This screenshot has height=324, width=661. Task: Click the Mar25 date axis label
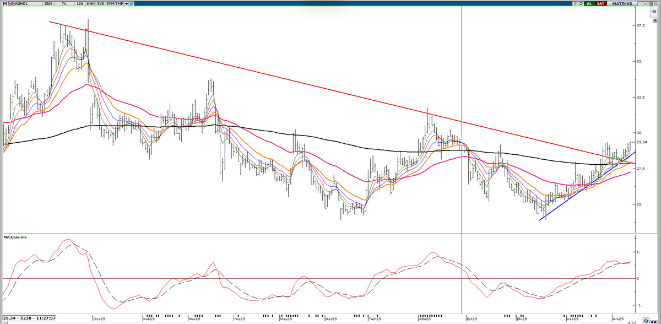[x=194, y=318]
